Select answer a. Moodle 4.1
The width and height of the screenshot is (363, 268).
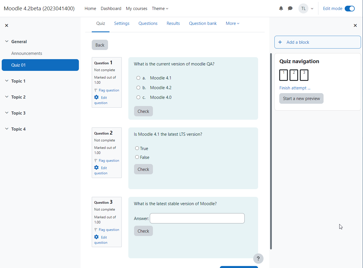click(138, 78)
